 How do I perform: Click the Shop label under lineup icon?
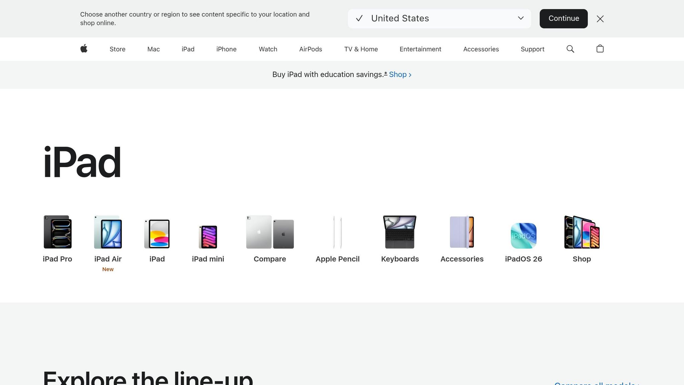(x=582, y=259)
